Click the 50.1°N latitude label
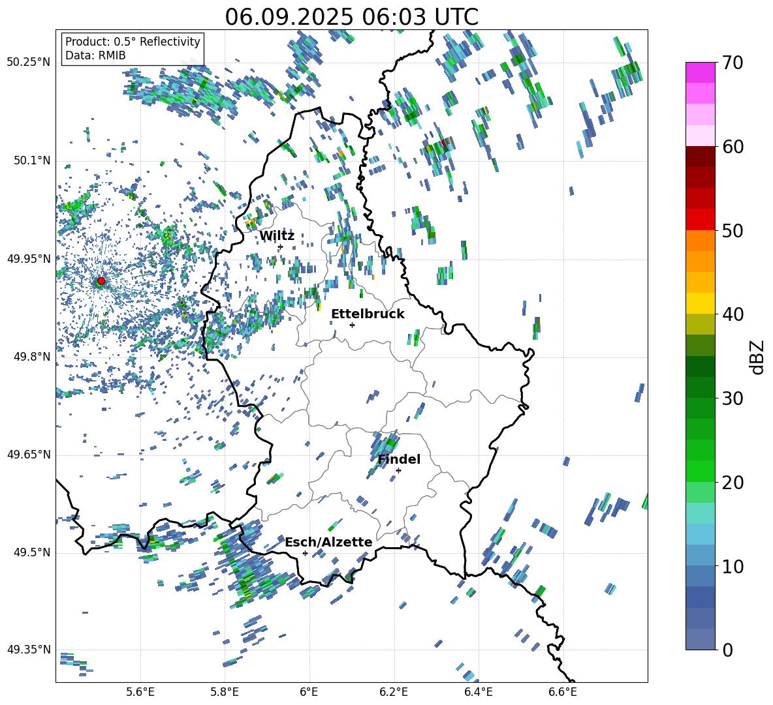This screenshot has height=705, width=773. tap(31, 161)
